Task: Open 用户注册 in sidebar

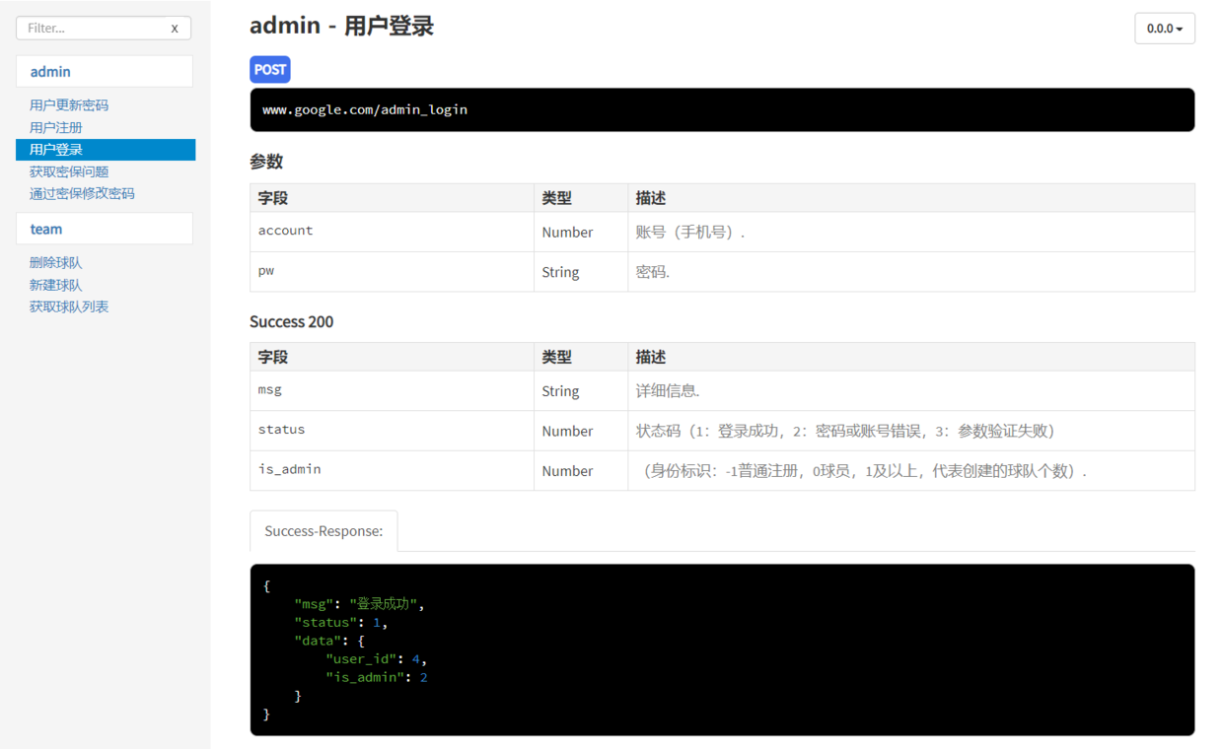Action: coord(56,127)
